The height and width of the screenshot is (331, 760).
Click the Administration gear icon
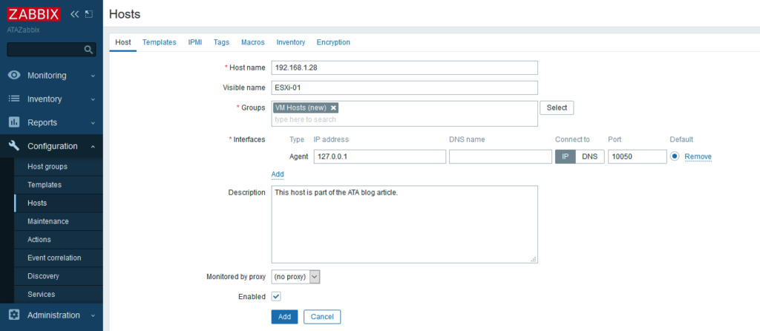point(15,315)
